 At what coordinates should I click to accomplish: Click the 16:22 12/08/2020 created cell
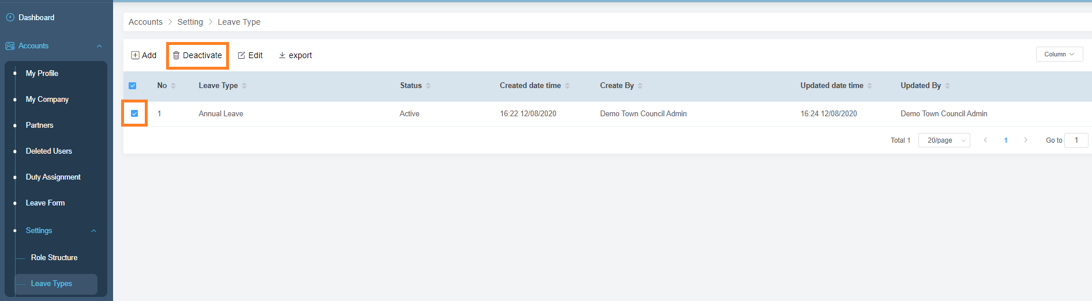point(528,113)
